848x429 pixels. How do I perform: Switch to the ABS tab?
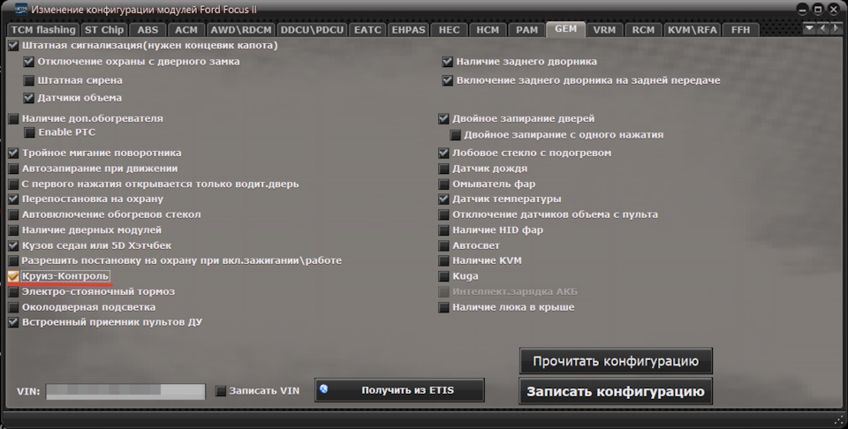(148, 30)
